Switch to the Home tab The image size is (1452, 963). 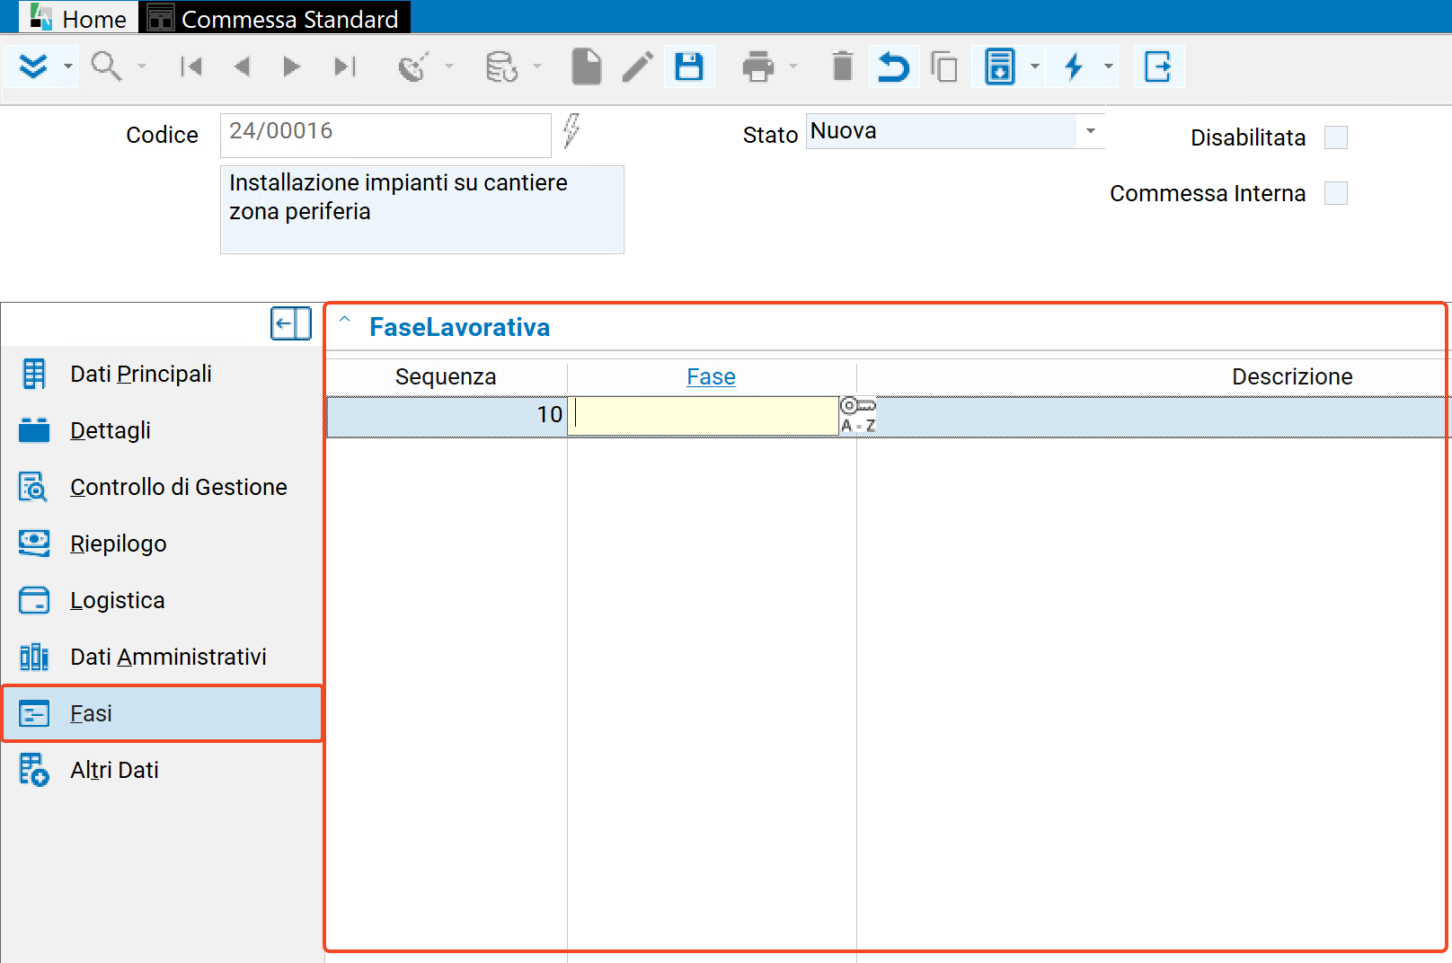click(x=79, y=18)
